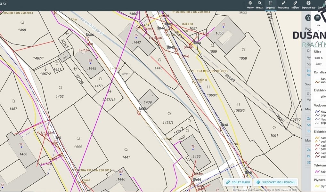Viewport: 326px width, 192px height.
Task: Select parcel 3022 at the map top
Action: click(x=243, y=12)
